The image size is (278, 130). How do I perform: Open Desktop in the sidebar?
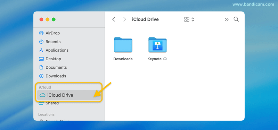53,59
